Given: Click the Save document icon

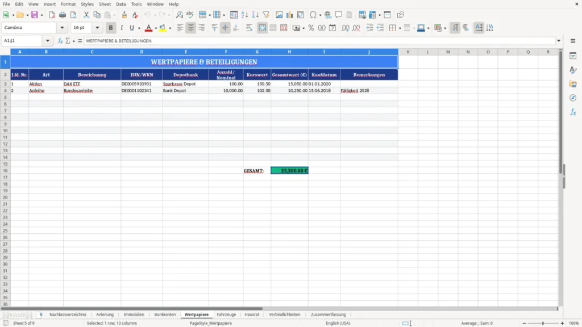Looking at the screenshot, I should point(34,15).
